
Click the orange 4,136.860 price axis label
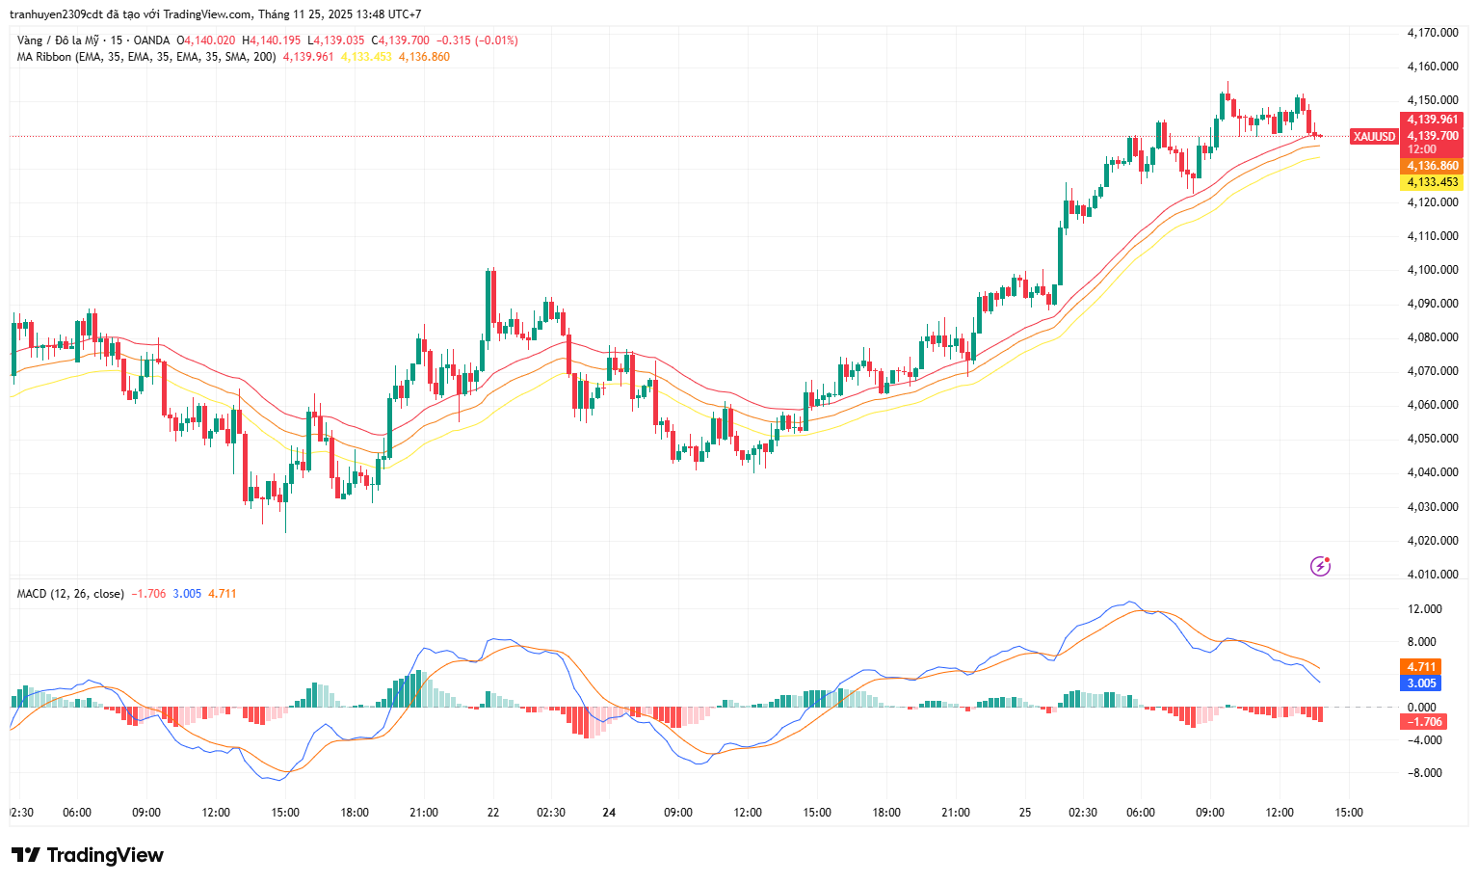pos(1432,166)
